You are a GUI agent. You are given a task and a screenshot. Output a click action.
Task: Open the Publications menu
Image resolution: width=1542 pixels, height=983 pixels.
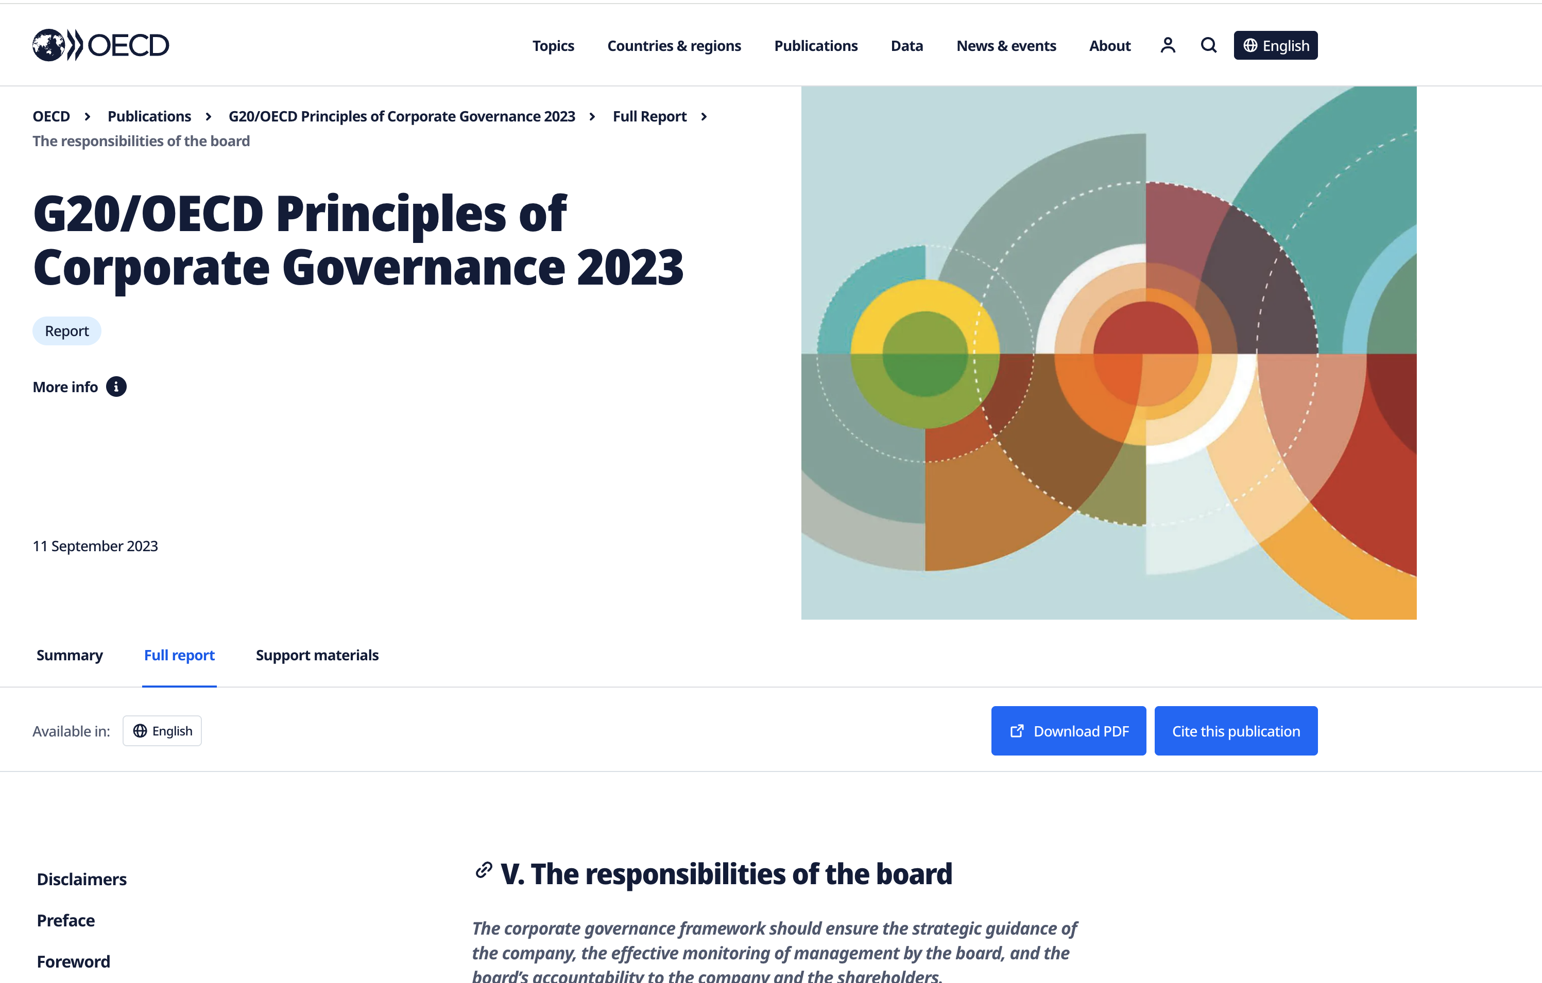[816, 45]
